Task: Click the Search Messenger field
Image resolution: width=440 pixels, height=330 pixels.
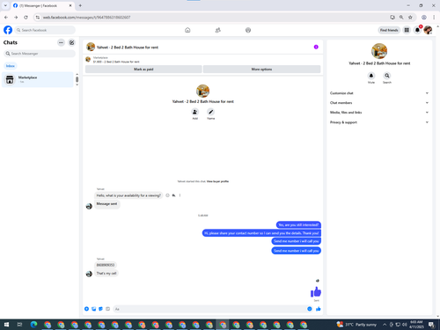Action: tap(40, 54)
